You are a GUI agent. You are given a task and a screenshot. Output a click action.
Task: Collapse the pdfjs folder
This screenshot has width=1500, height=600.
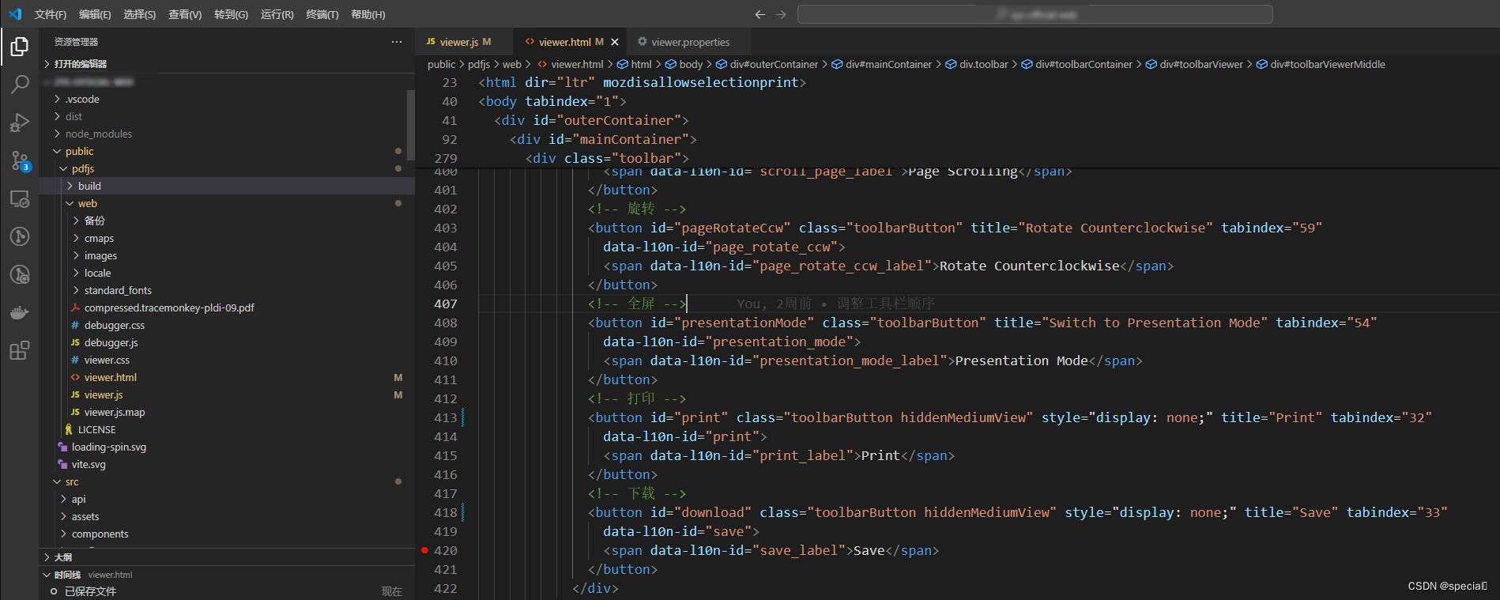tap(227, 168)
